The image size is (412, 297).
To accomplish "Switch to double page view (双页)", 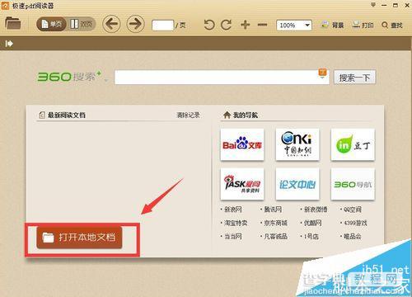I will coord(81,24).
